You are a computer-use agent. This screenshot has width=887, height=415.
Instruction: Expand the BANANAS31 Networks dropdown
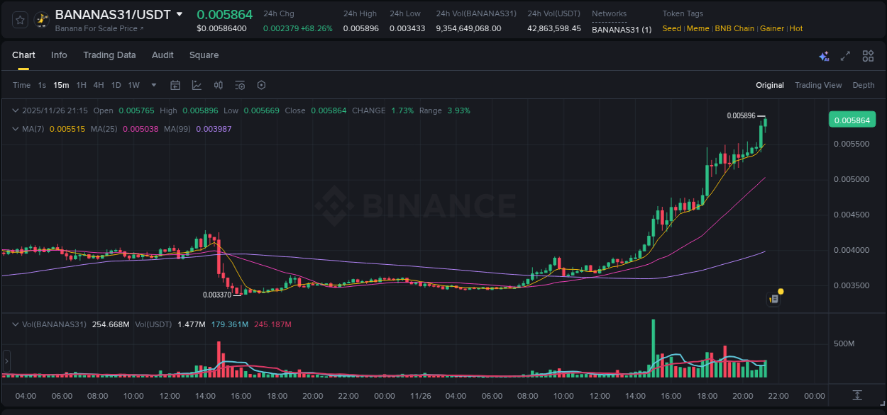tap(621, 30)
